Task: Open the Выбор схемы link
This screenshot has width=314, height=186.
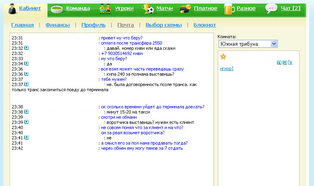Action: click(x=164, y=25)
